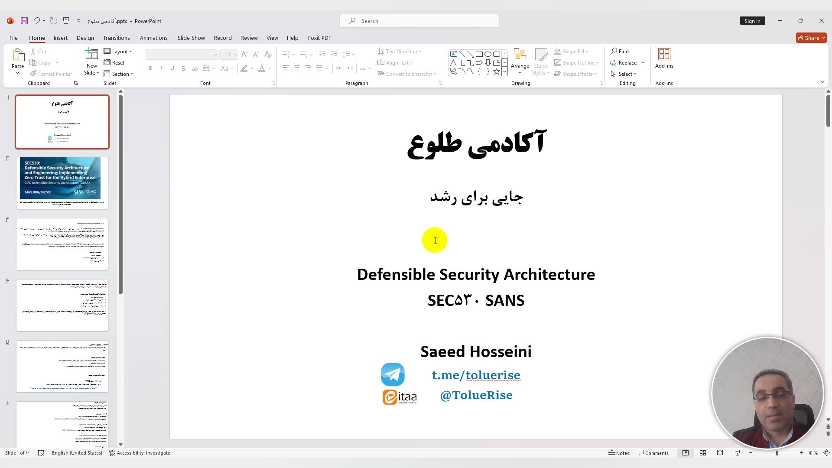Start Slide Show from status bar
Image resolution: width=832 pixels, height=468 pixels.
tap(737, 453)
